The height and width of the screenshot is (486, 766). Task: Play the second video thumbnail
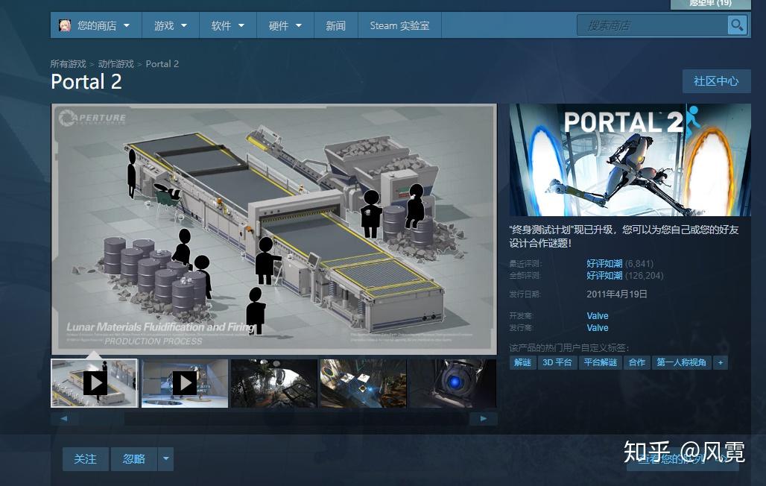point(185,383)
